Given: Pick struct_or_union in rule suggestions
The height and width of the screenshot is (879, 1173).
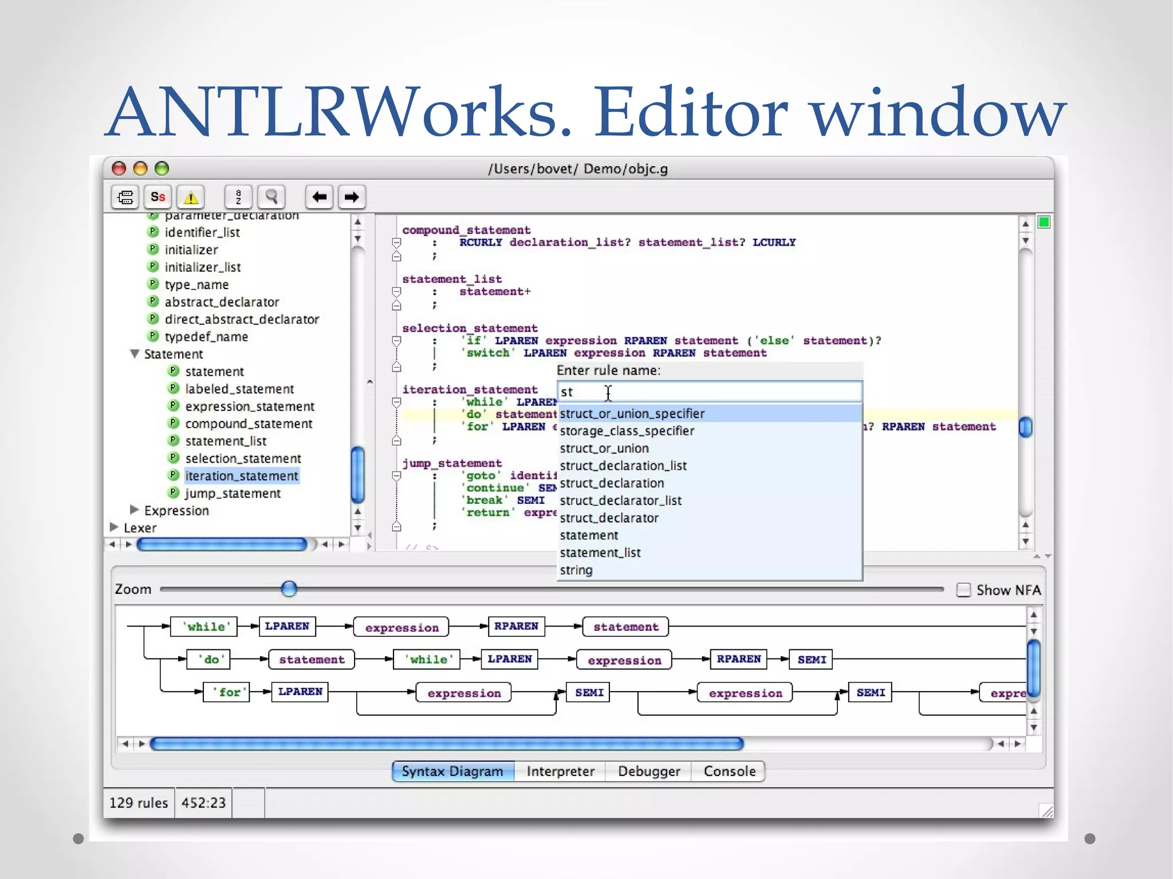Looking at the screenshot, I should 710,448.
